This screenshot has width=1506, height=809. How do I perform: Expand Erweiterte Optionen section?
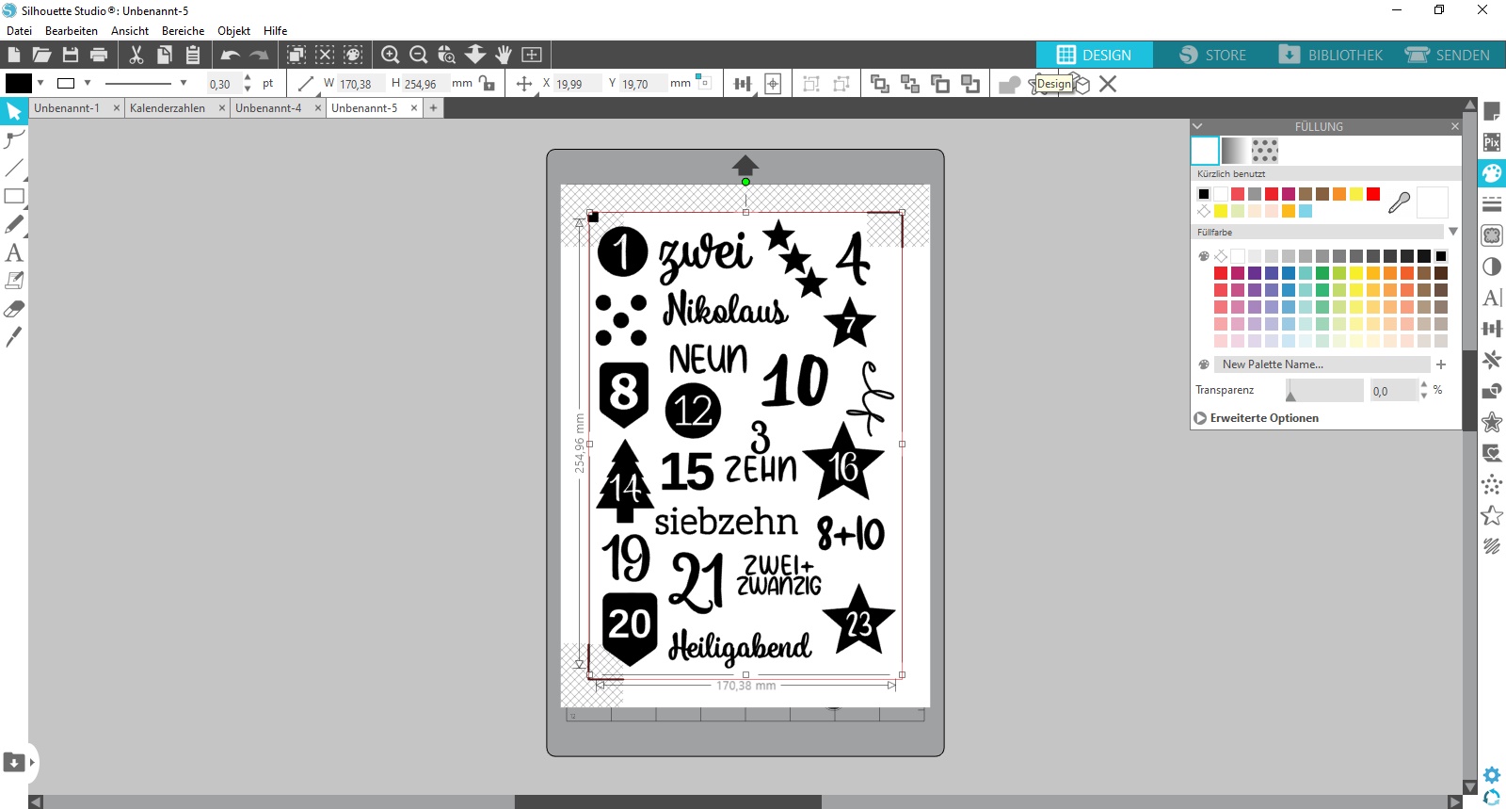1200,418
